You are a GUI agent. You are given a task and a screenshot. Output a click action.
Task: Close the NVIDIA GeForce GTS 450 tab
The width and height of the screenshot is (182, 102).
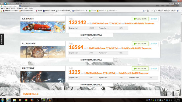click(x=18, y=6)
